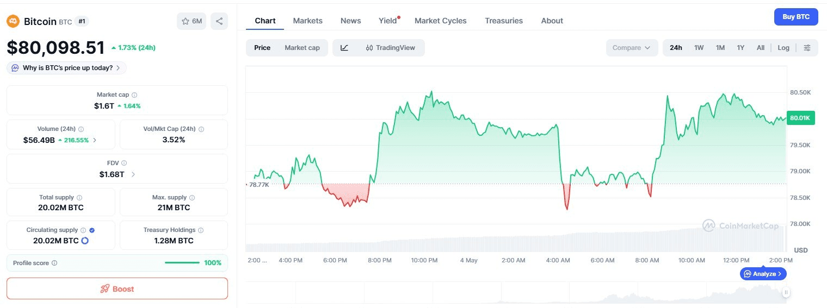Open the Yield tab

388,21
